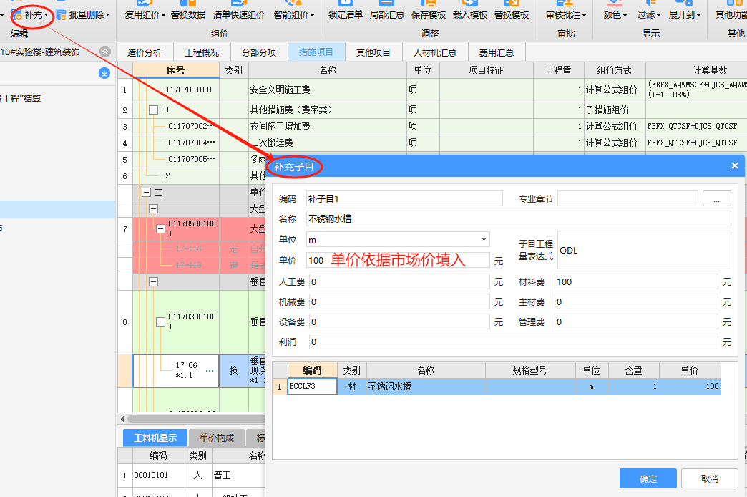Close the 补充子目 dialog
Screen dimensions: 747x497
(735, 165)
